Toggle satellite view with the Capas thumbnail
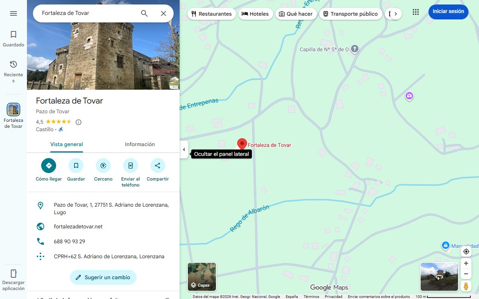Screen dimensions: 479x299 (202, 277)
